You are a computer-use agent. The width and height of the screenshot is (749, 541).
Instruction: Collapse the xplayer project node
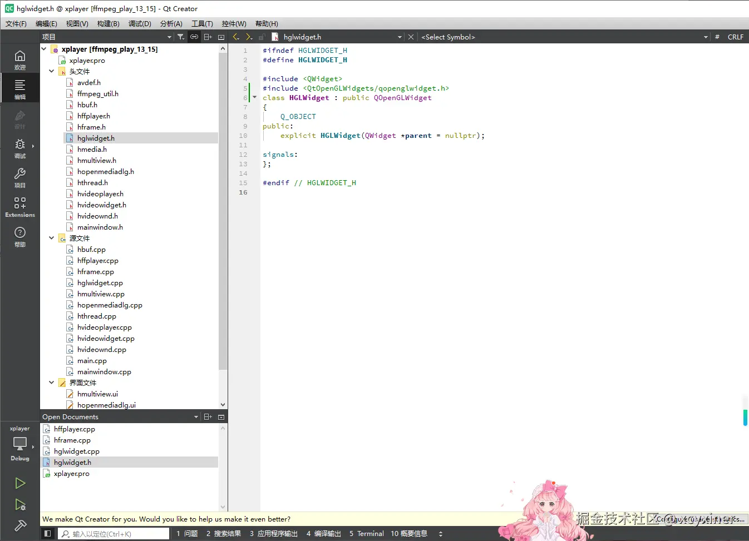(44, 49)
